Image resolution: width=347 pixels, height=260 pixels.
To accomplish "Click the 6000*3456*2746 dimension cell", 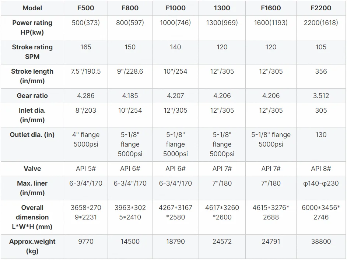I will click(x=321, y=212).
